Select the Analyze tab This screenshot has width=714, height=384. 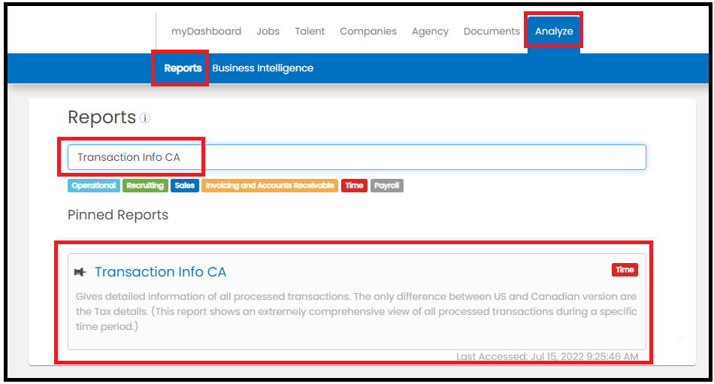tap(554, 32)
